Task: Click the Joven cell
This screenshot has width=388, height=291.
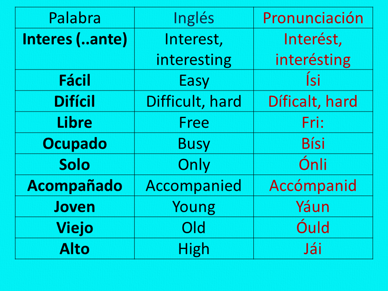Action: 75,207
